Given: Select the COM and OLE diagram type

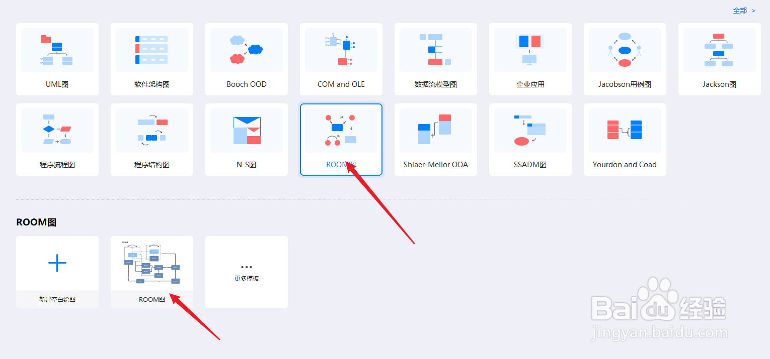Looking at the screenshot, I should 341,59.
